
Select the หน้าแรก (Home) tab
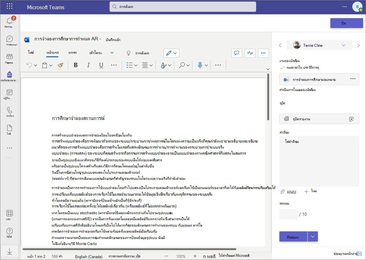53,53
